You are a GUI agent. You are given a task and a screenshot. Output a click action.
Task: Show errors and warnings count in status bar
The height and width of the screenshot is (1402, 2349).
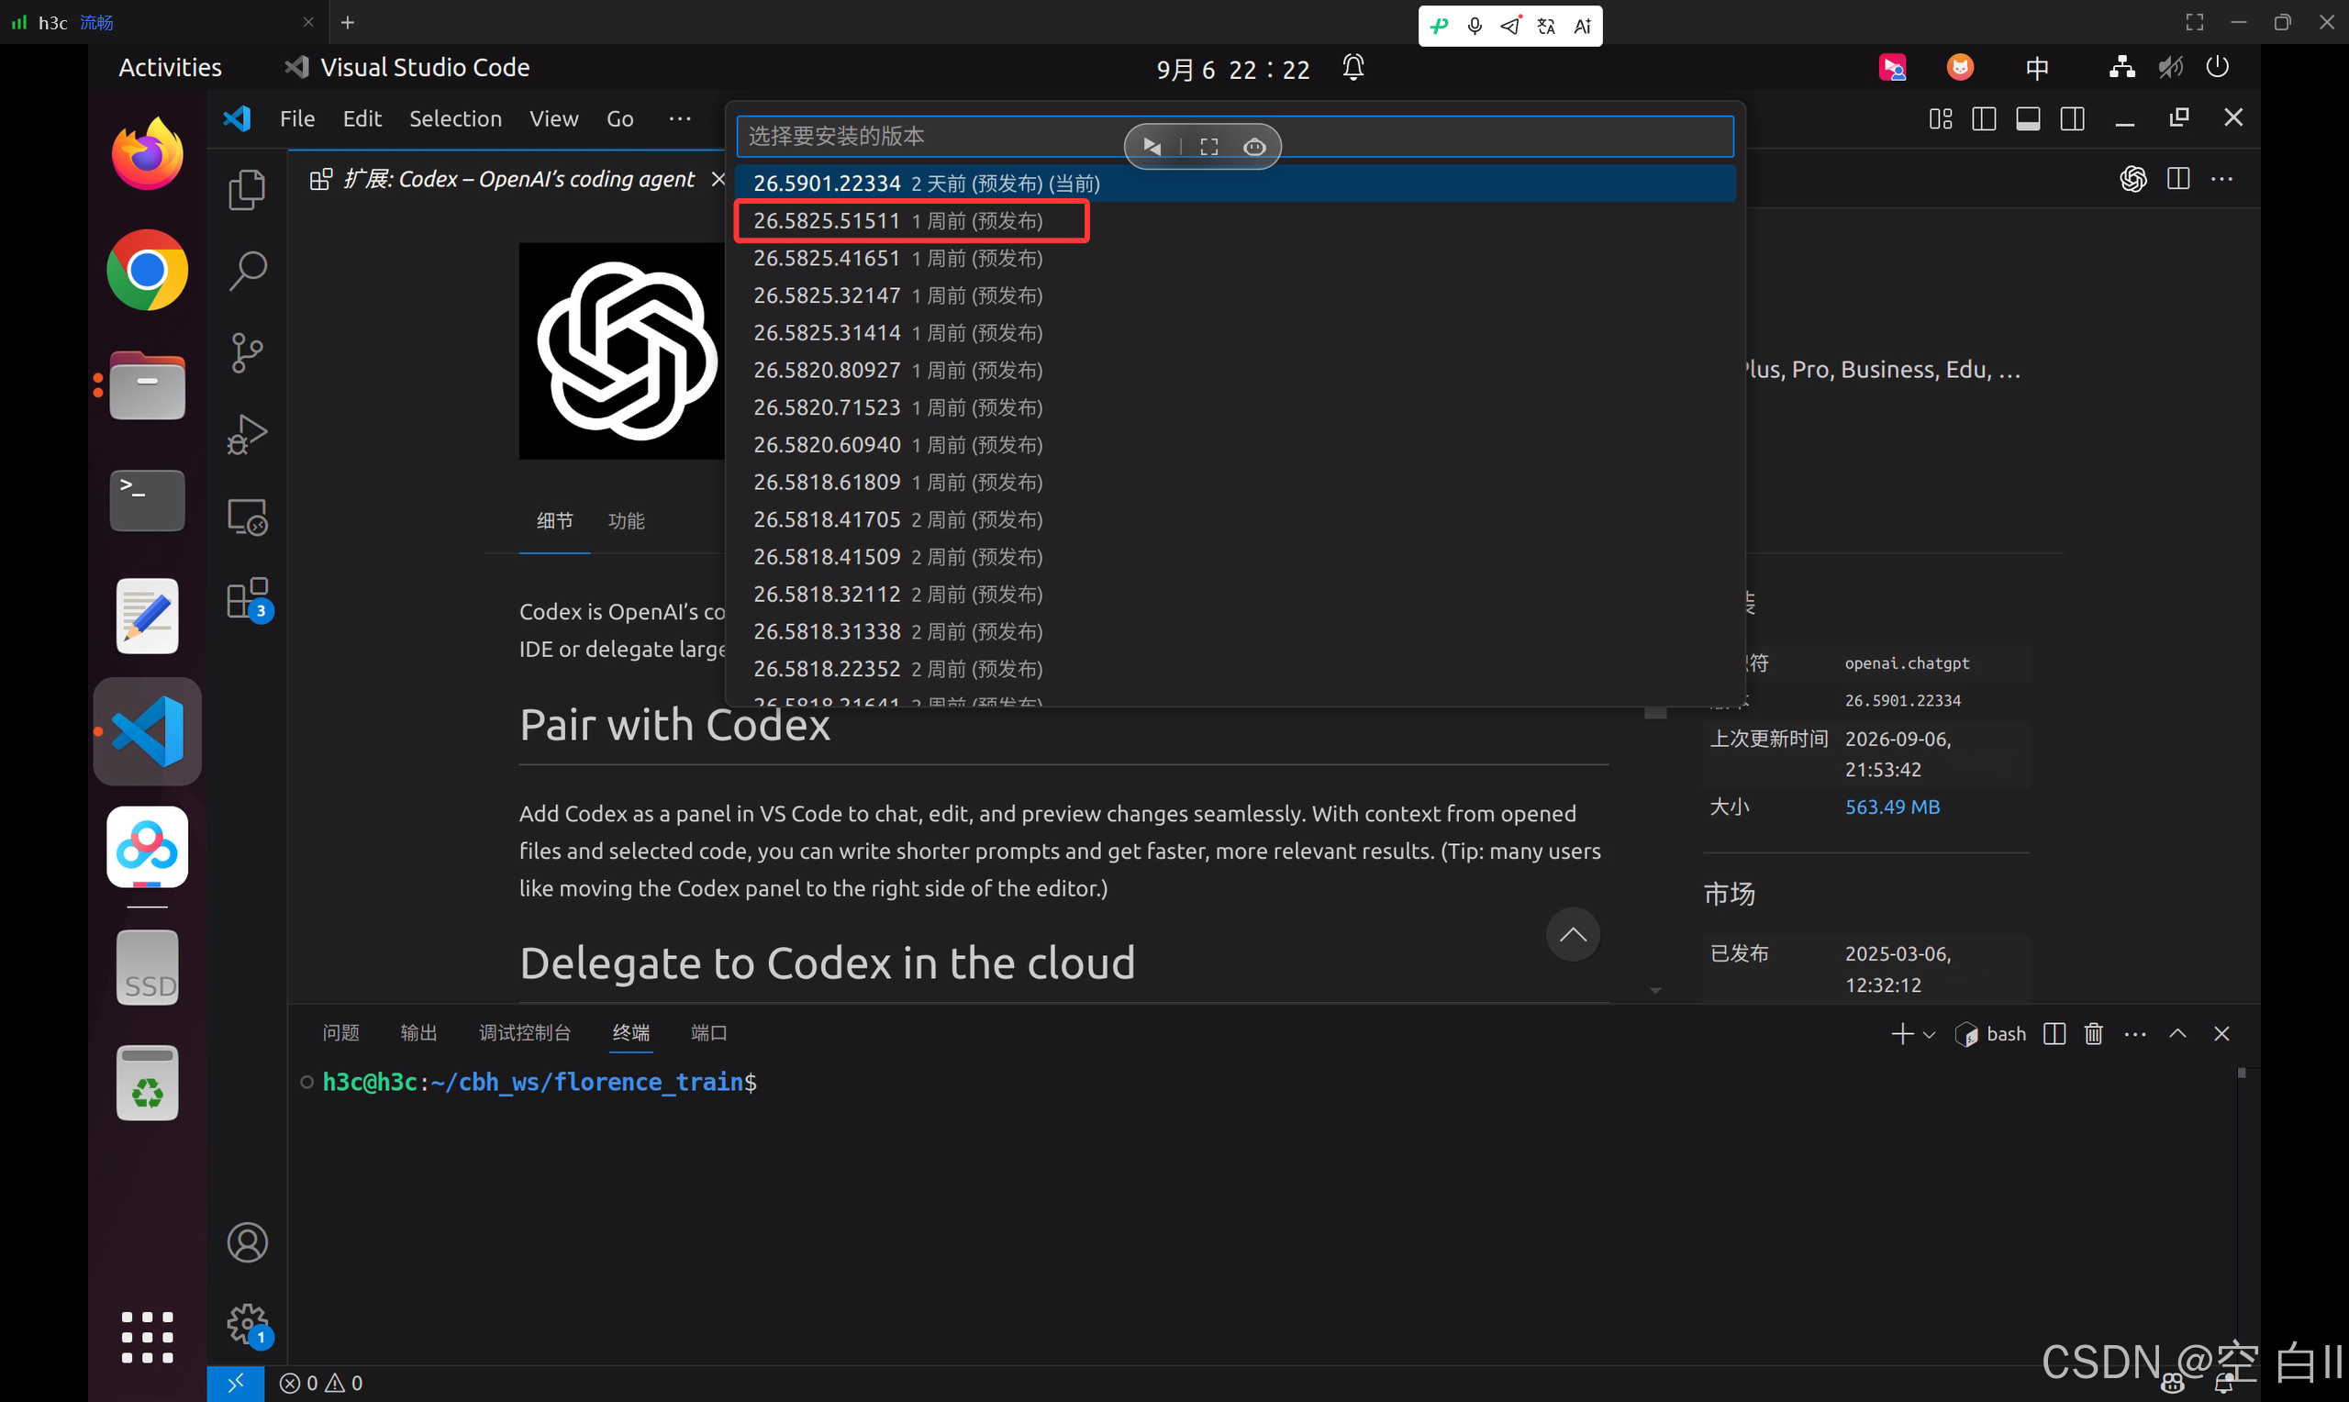click(x=321, y=1383)
